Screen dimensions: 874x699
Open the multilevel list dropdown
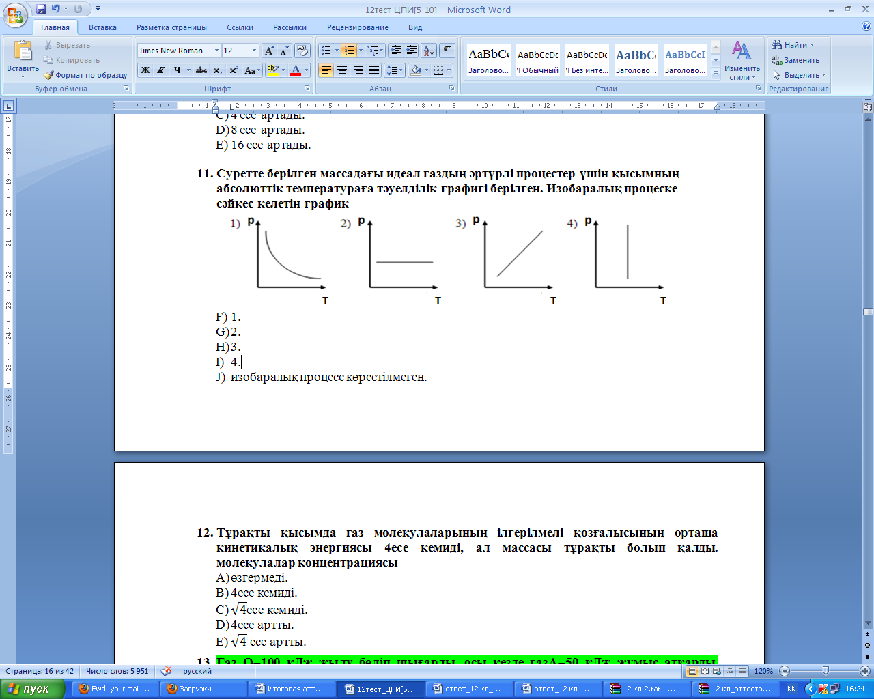click(x=375, y=51)
